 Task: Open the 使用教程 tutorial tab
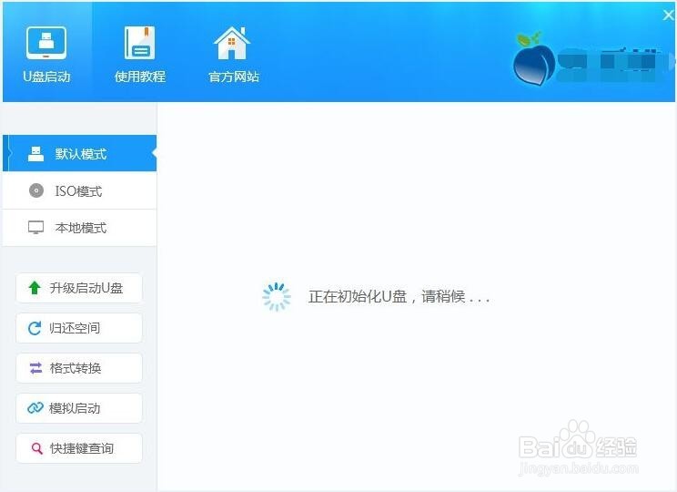(140, 55)
